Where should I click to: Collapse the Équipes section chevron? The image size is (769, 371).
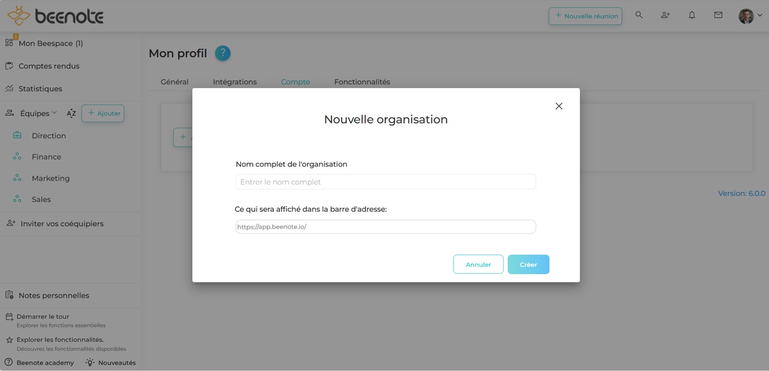[x=54, y=113]
